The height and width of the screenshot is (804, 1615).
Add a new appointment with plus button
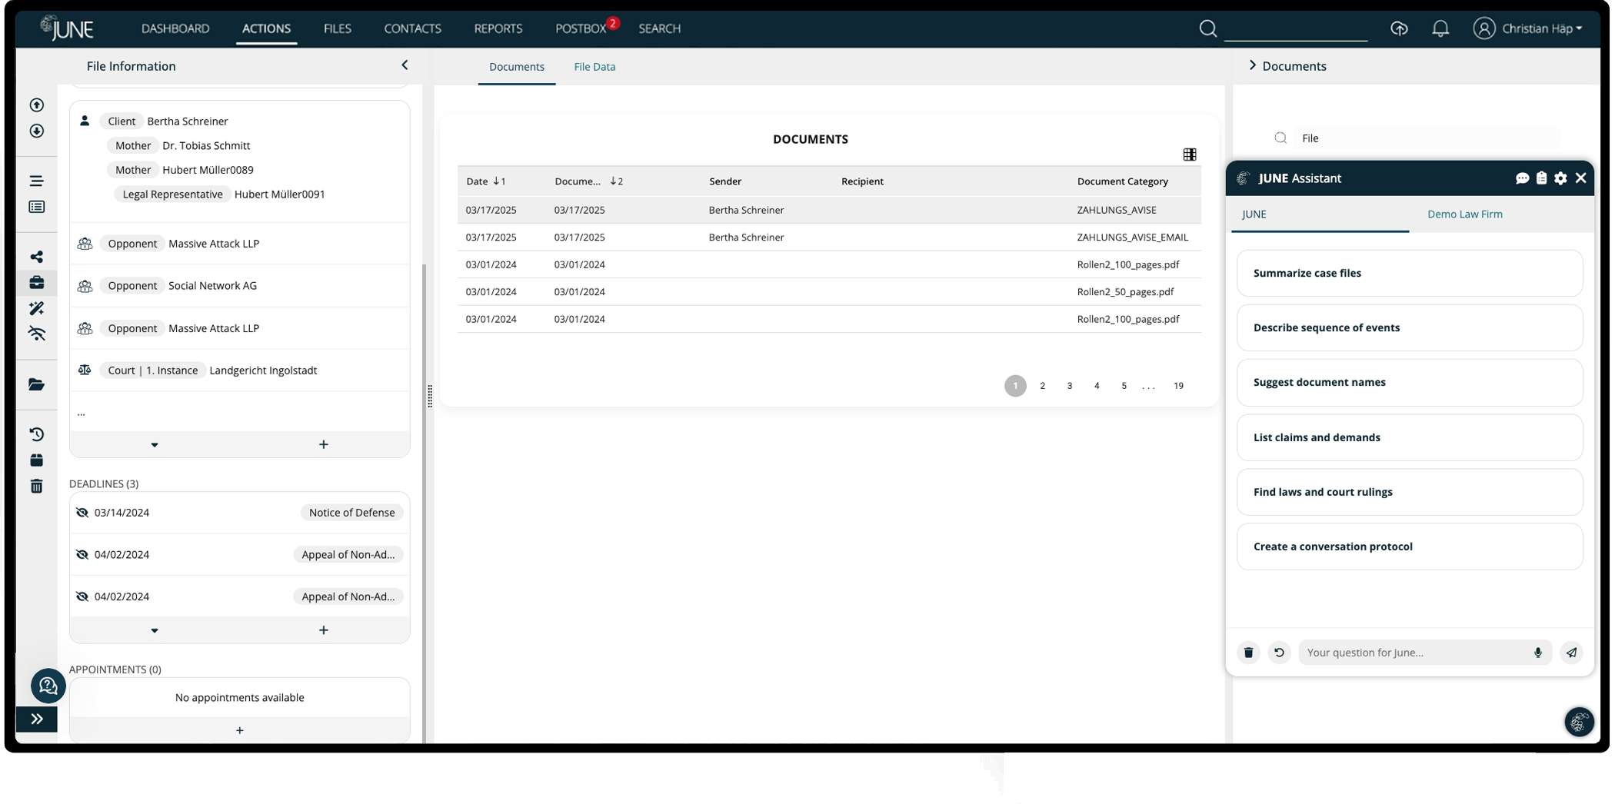pos(239,730)
